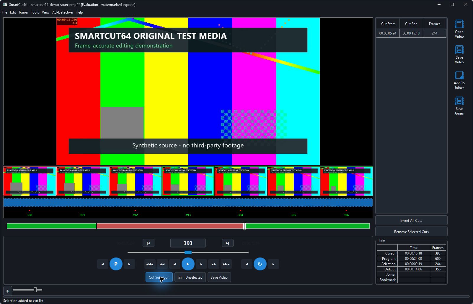The image size is (473, 304).
Task: Click the status text 'Selection added to cut list'
Action: point(23,301)
